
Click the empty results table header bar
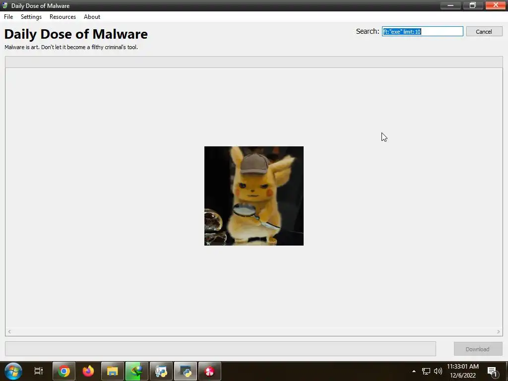[x=254, y=62]
